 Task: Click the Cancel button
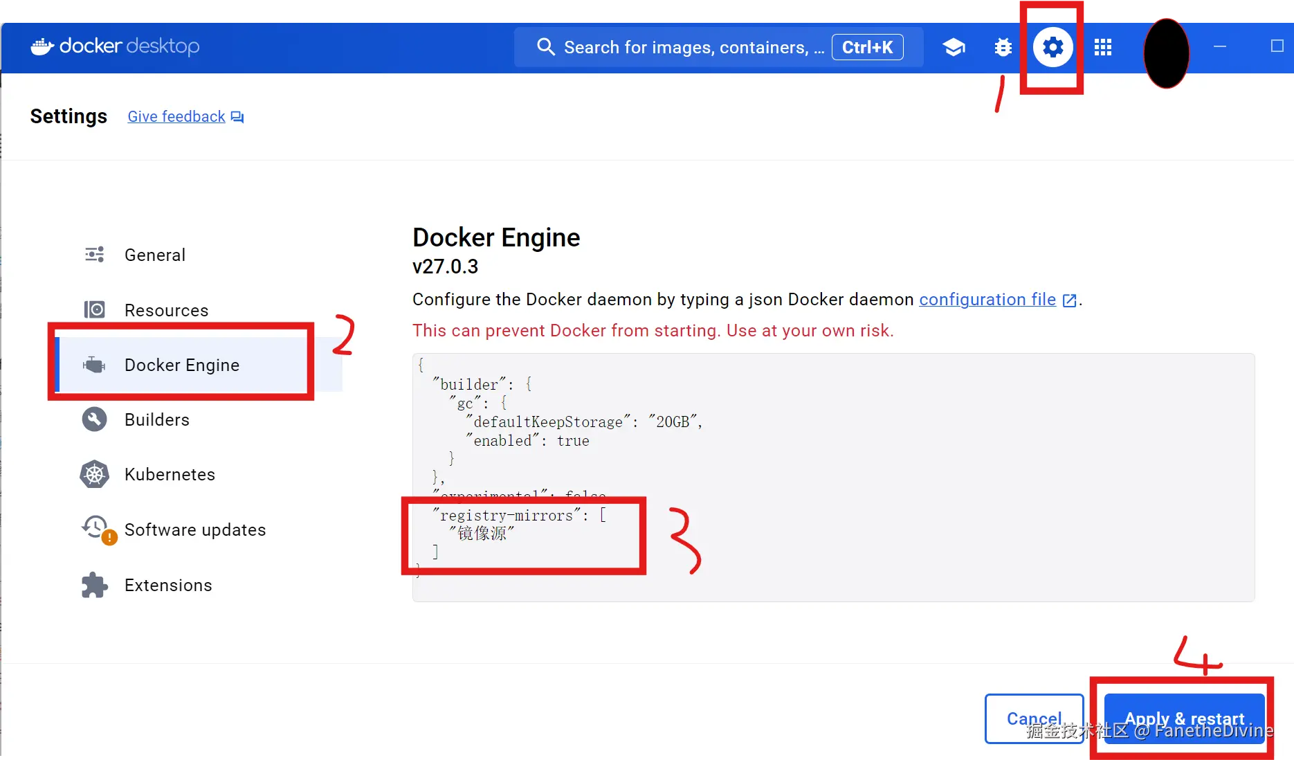1033,718
